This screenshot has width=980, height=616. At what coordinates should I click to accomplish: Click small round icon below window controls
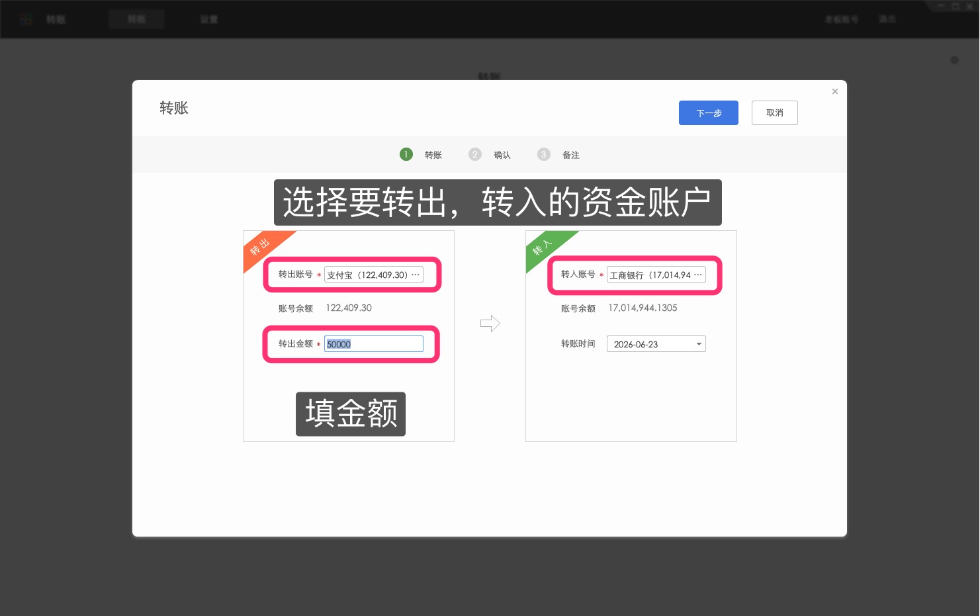(x=954, y=60)
